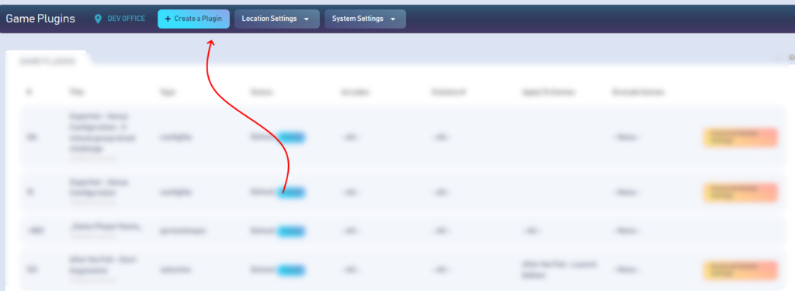This screenshot has width=795, height=291.
Task: Select the DEV OFFICE location label
Action: 127,19
